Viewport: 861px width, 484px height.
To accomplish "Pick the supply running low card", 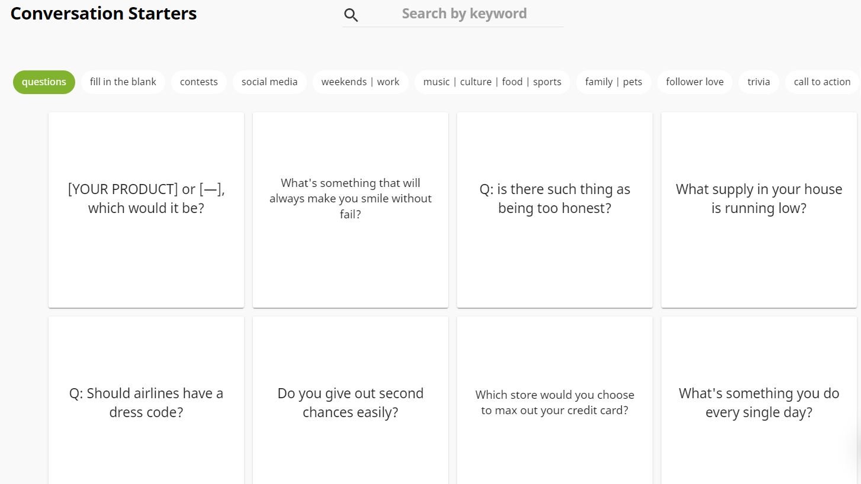I will [759, 210].
